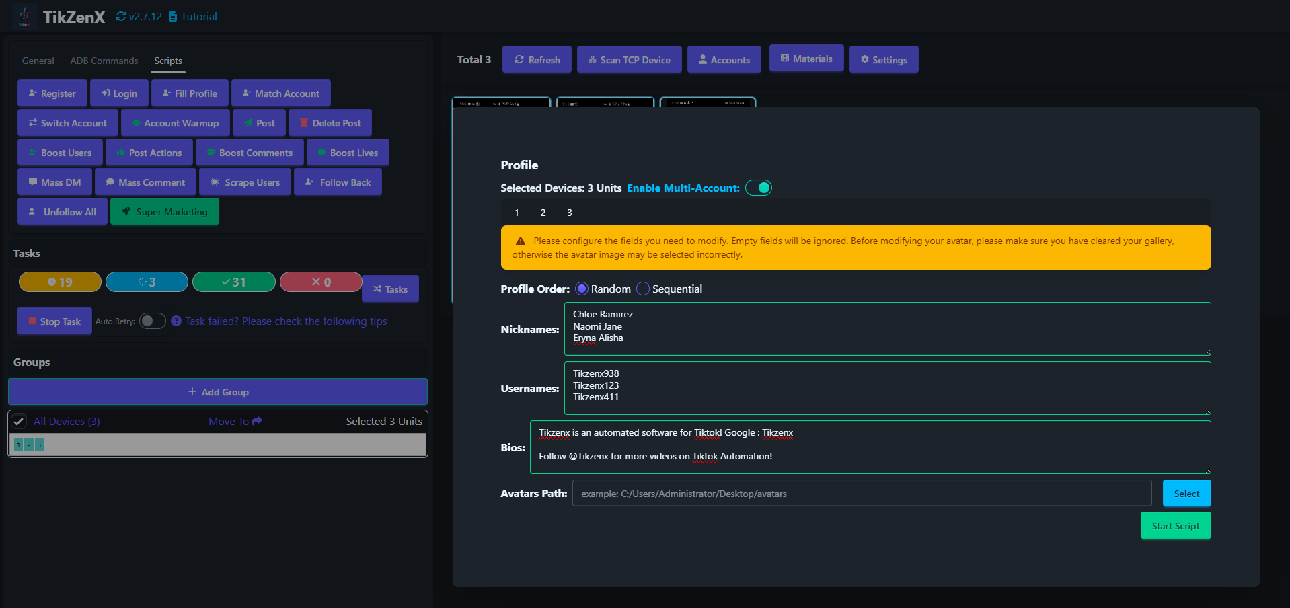Screen dimensions: 1290x608
Task: Run the Register script
Action: click(x=52, y=93)
